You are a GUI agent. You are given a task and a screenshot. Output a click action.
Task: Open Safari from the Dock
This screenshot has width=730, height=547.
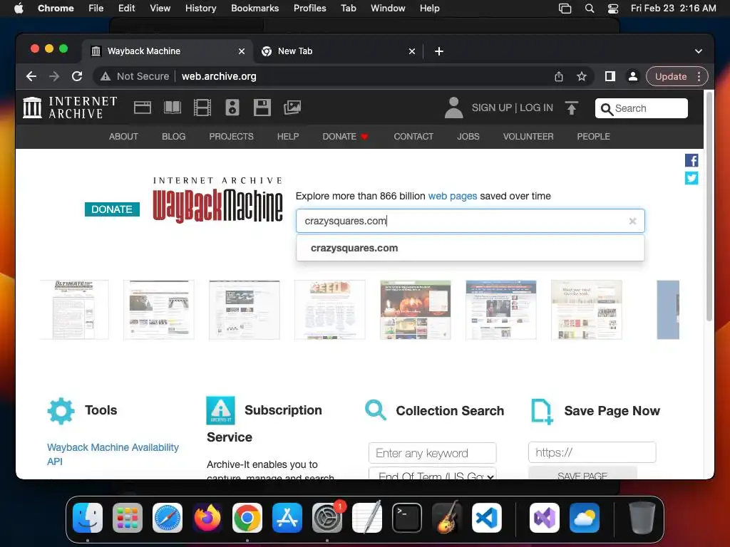pyautogui.click(x=168, y=518)
